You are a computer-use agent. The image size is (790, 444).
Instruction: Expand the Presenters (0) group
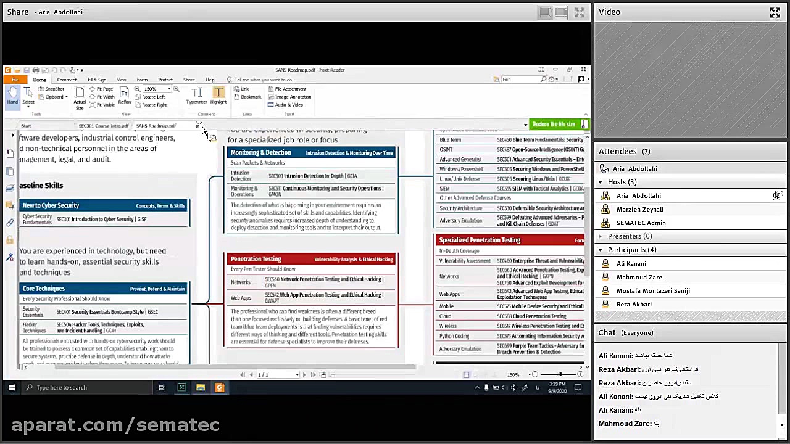coord(601,236)
